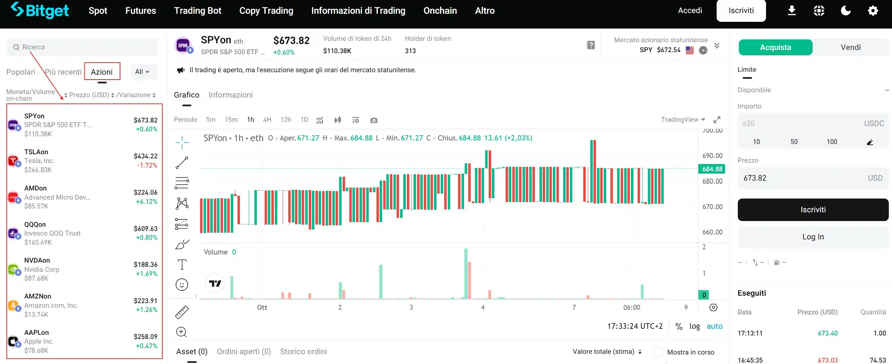Click the Ricerca search field
Screen dimensions: 892x364
82,47
